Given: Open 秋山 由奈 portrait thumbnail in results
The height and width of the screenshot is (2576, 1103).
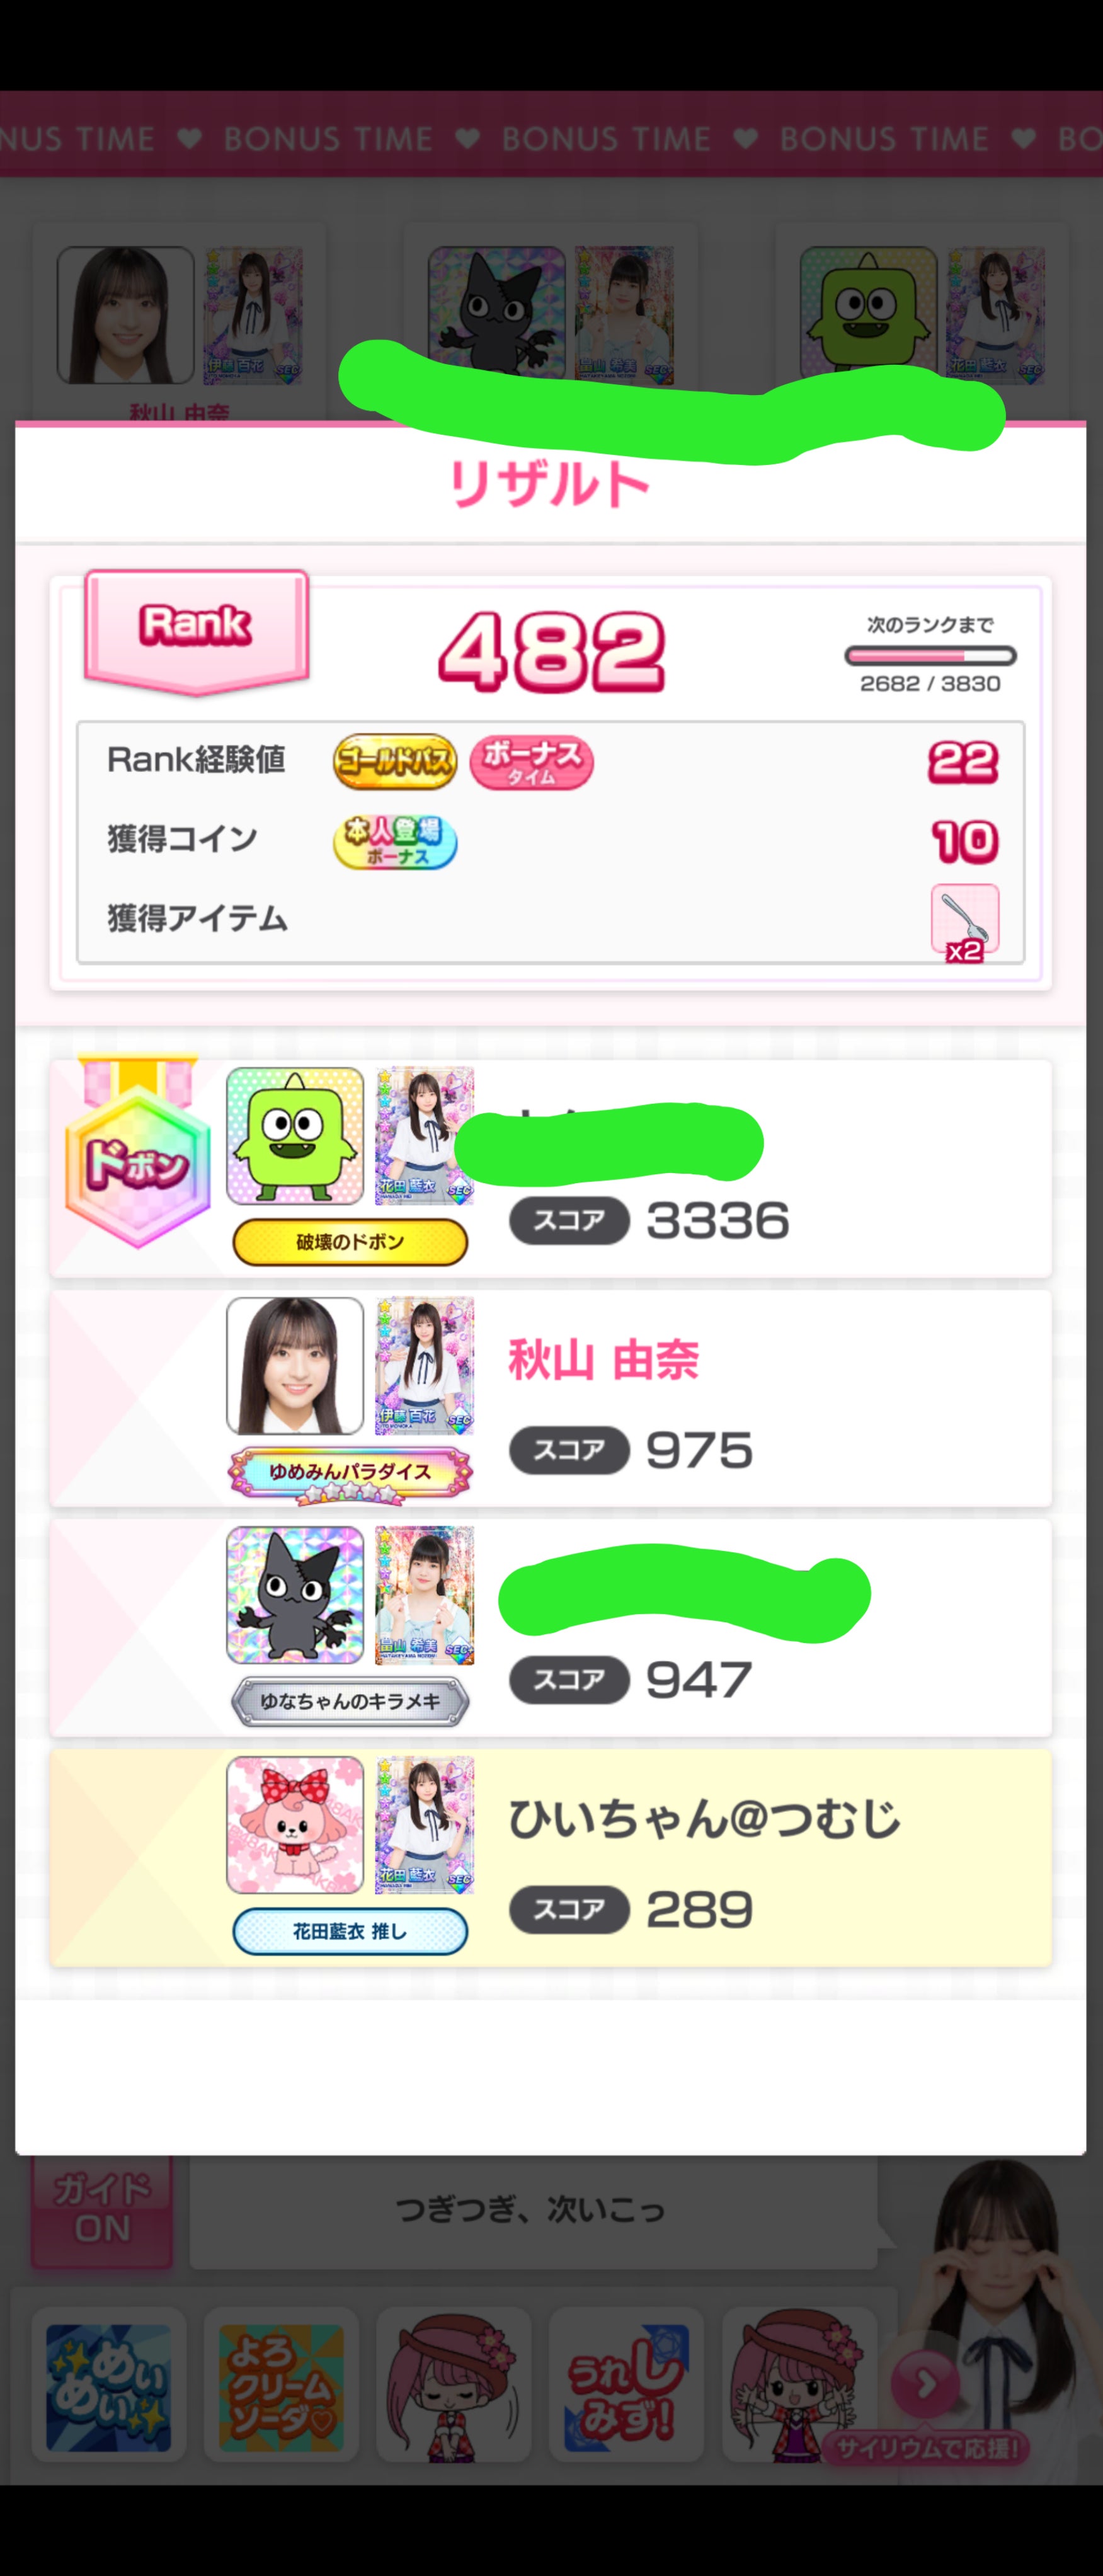Looking at the screenshot, I should 295,1366.
